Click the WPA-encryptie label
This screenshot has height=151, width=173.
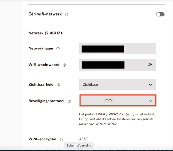tap(42, 139)
